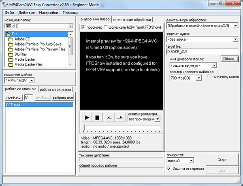Select Adobe Premiere Pro Preview Files folder

click(40, 49)
